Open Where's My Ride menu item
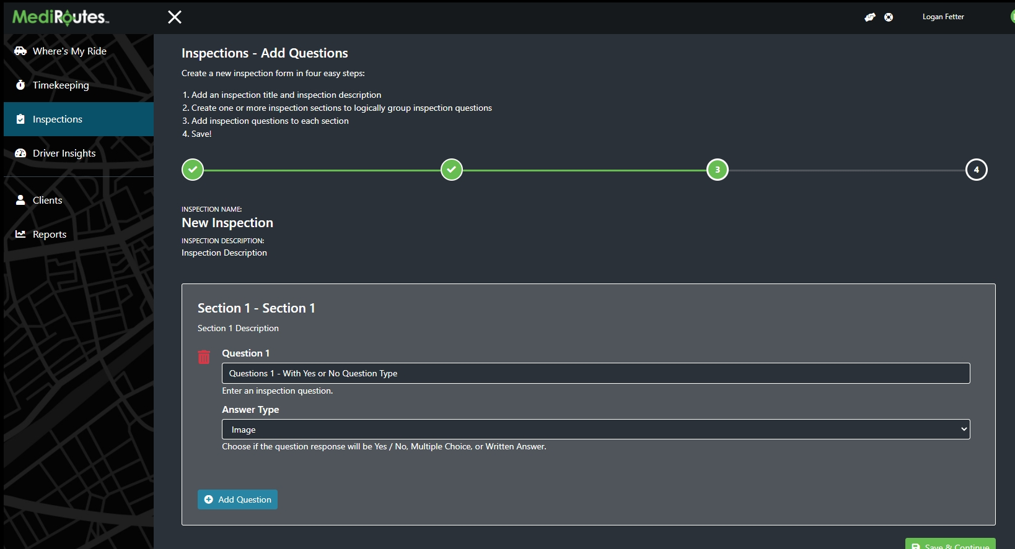The height and width of the screenshot is (549, 1015). [69, 51]
